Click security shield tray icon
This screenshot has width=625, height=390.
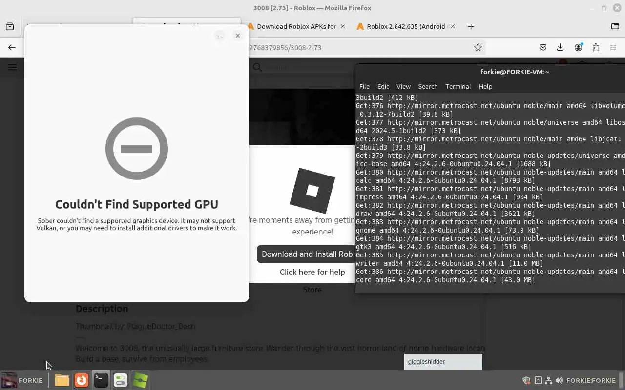(x=526, y=380)
